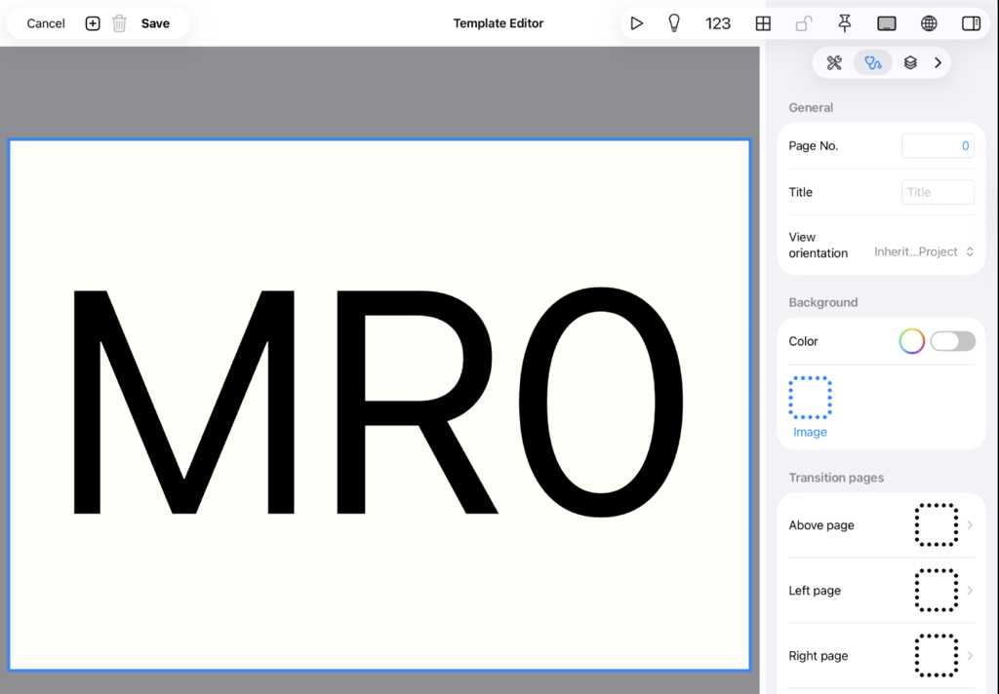The width and height of the screenshot is (999, 694).
Task: Expand the Left page chevron
Action: click(970, 591)
